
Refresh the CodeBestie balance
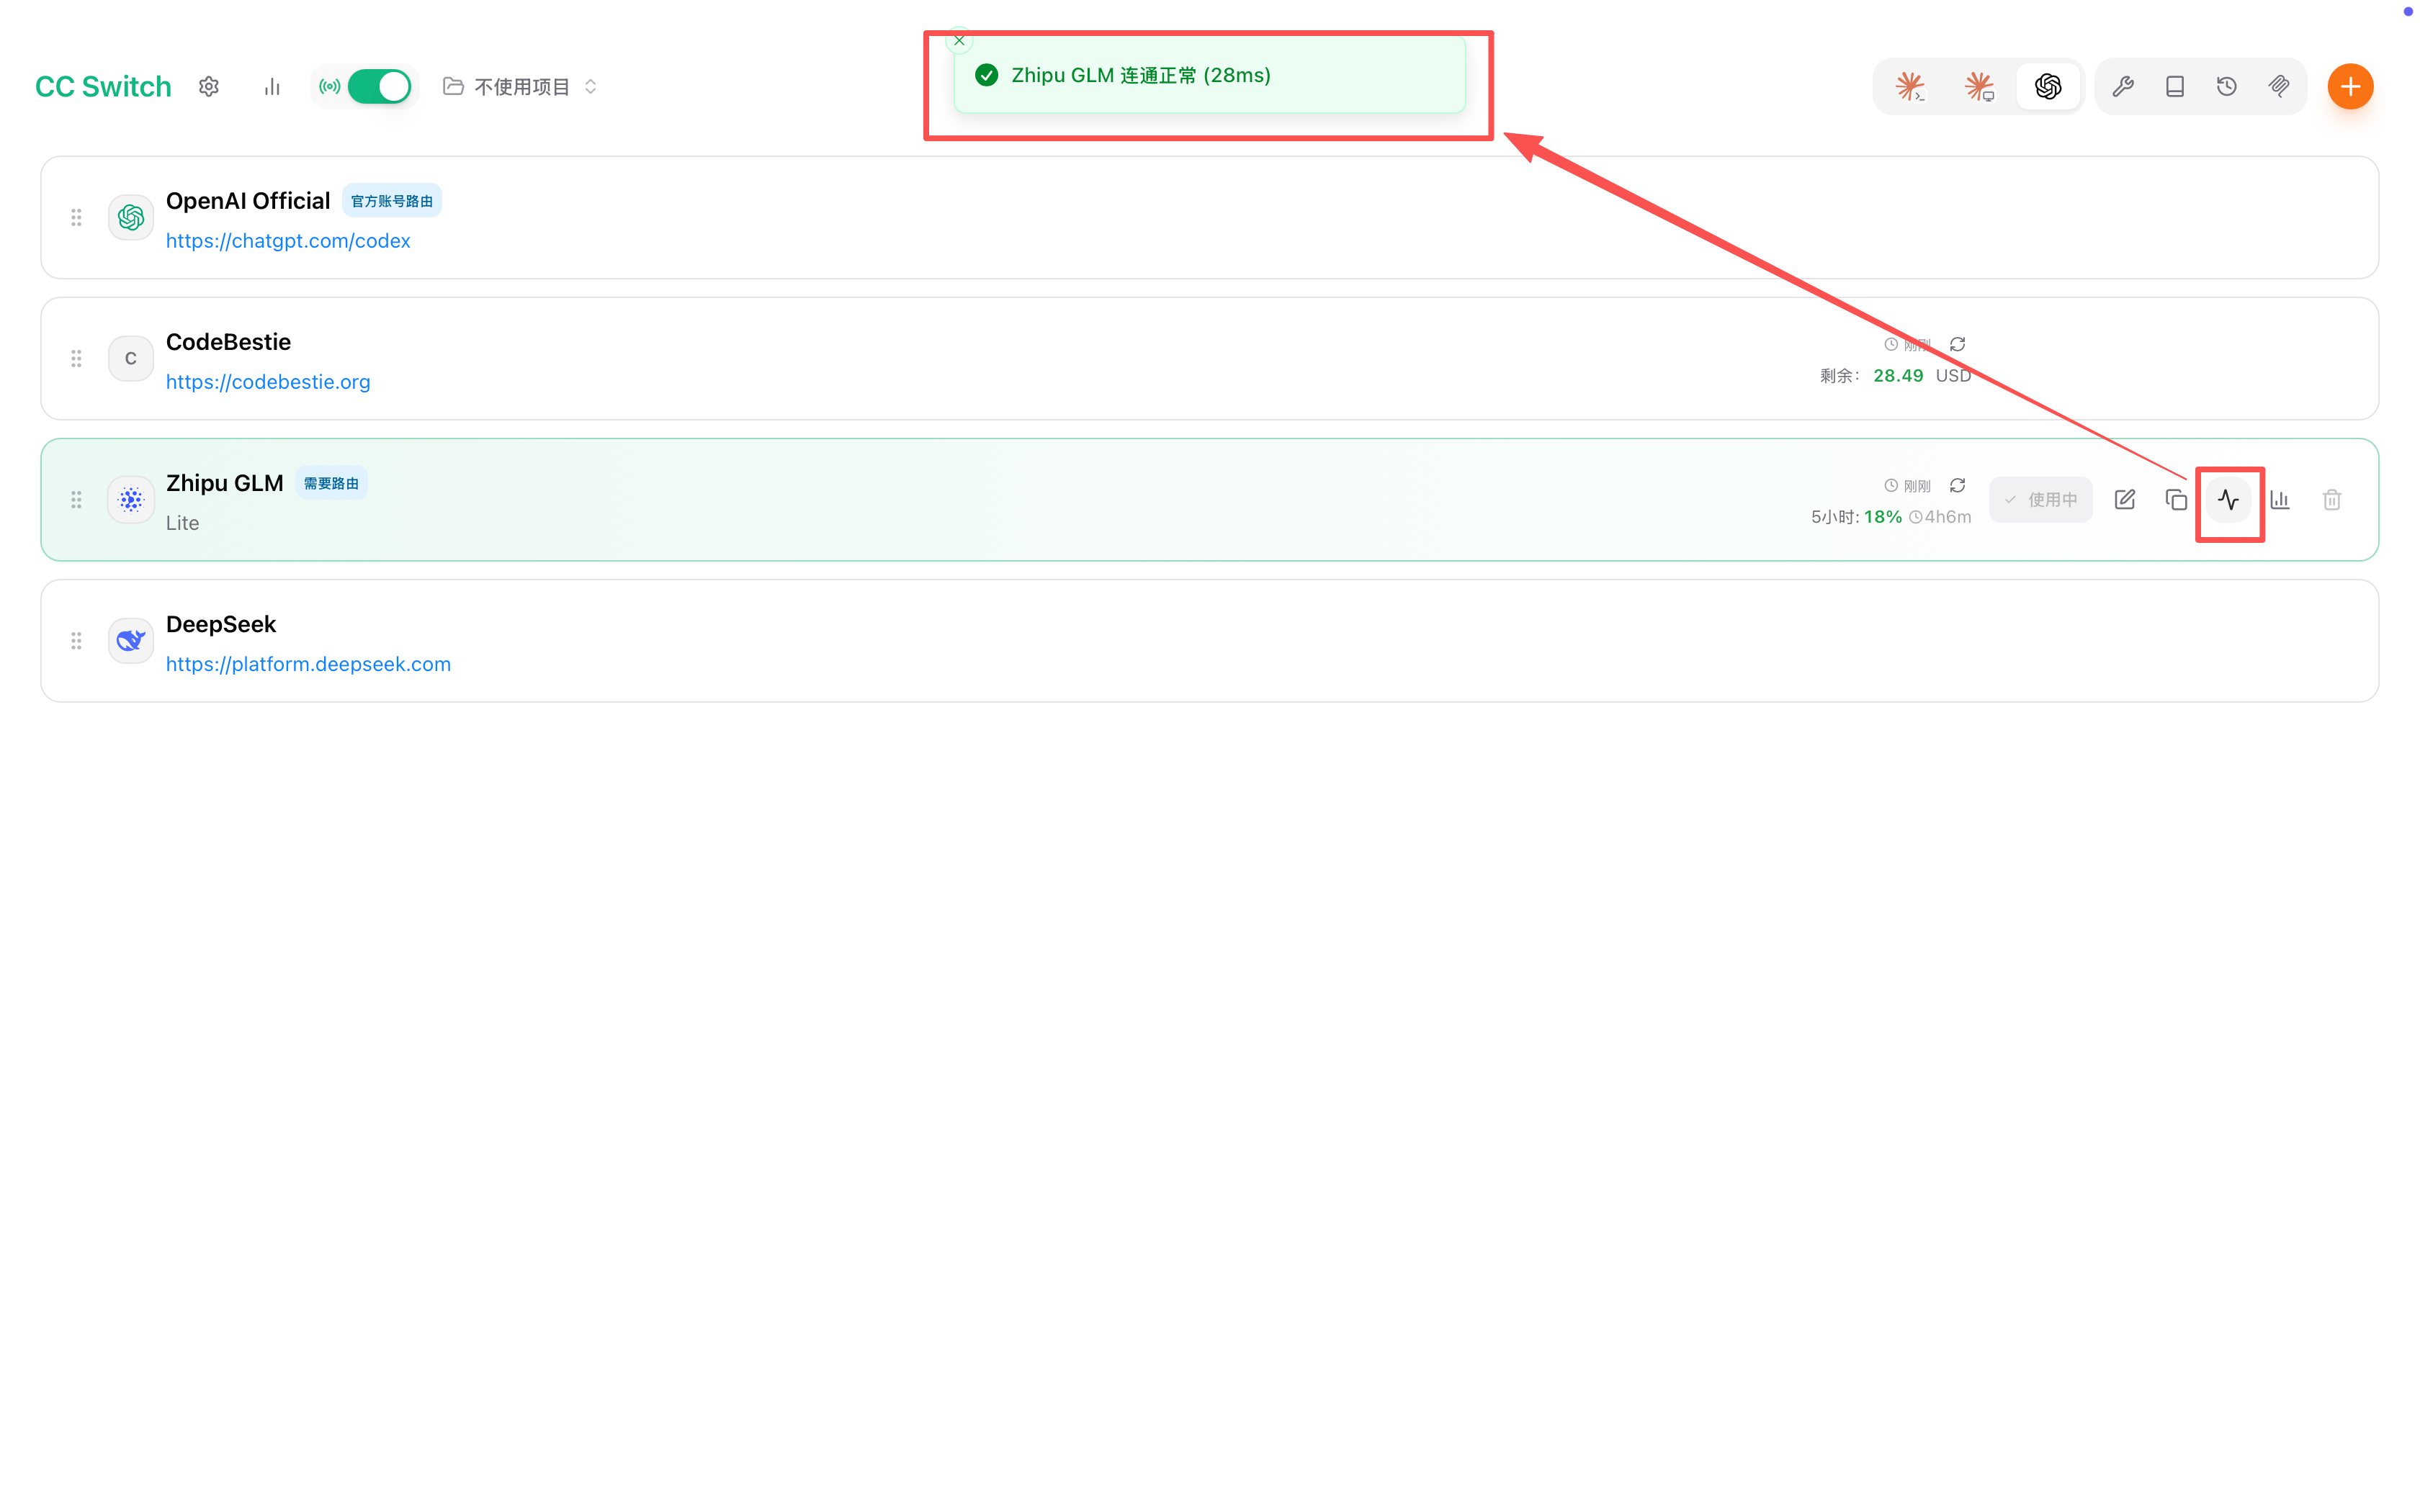coord(1958,344)
